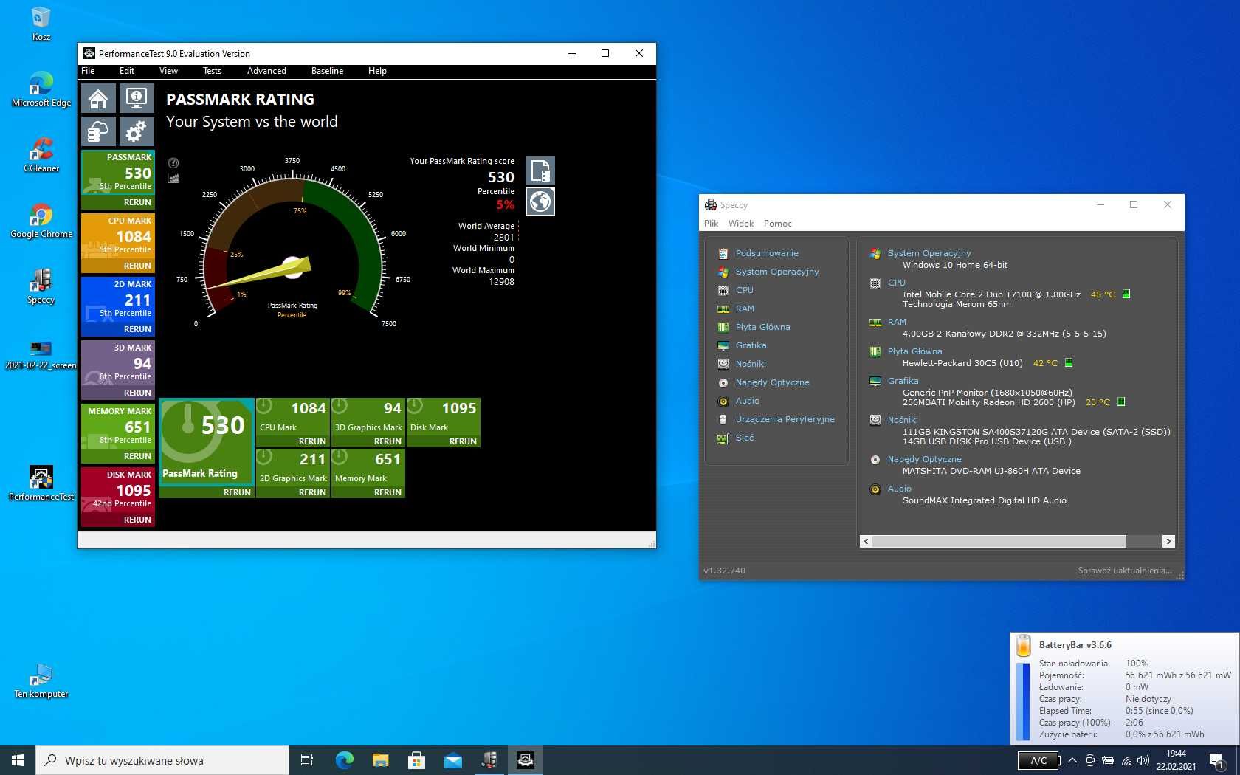Select Nośniki in Speccy sidebar
This screenshot has height=775, width=1240.
pos(751,364)
